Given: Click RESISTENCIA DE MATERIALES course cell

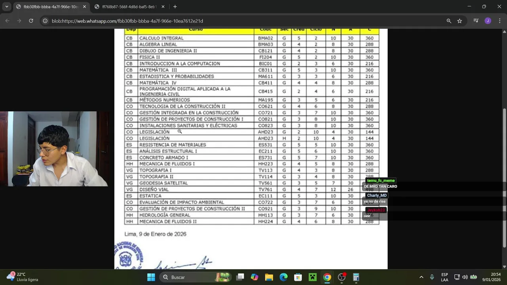Looking at the screenshot, I should 196,144.
